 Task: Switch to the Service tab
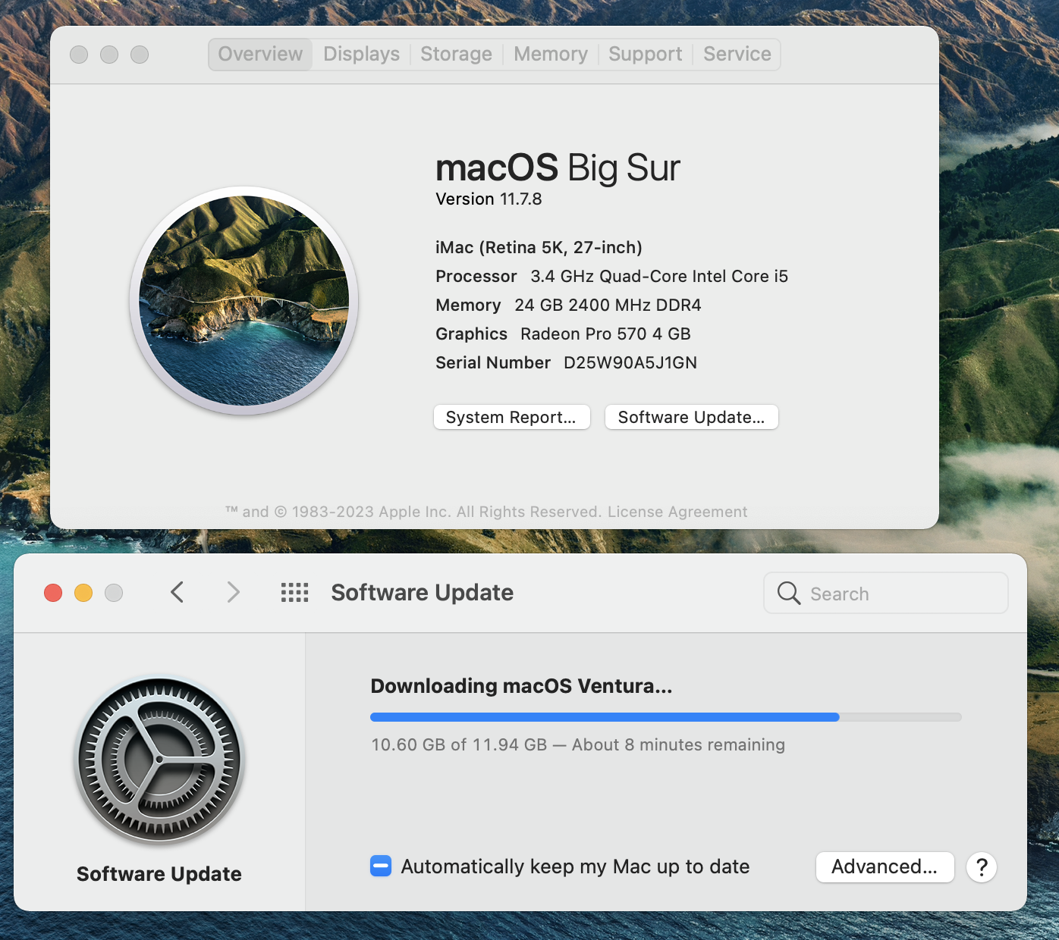737,55
